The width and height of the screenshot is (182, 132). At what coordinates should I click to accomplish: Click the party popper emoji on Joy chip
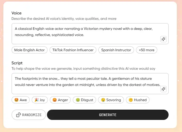click(36, 100)
